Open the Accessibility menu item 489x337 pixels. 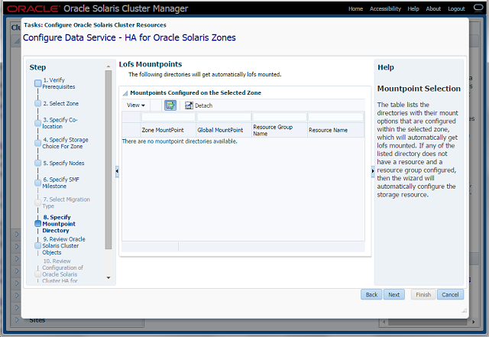click(385, 8)
